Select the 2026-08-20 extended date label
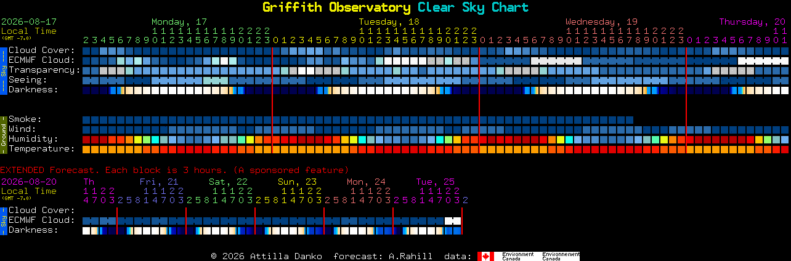The width and height of the screenshot is (791, 261). (29, 182)
